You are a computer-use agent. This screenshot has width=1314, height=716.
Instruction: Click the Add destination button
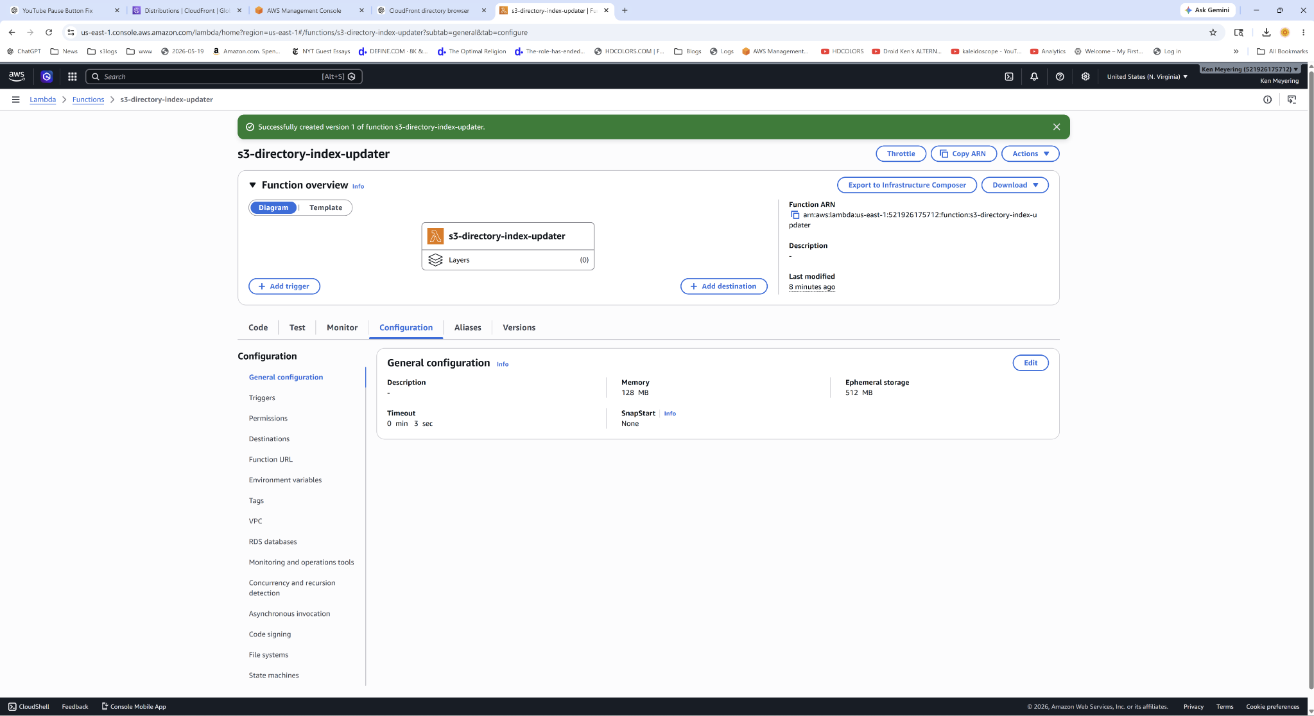point(724,286)
